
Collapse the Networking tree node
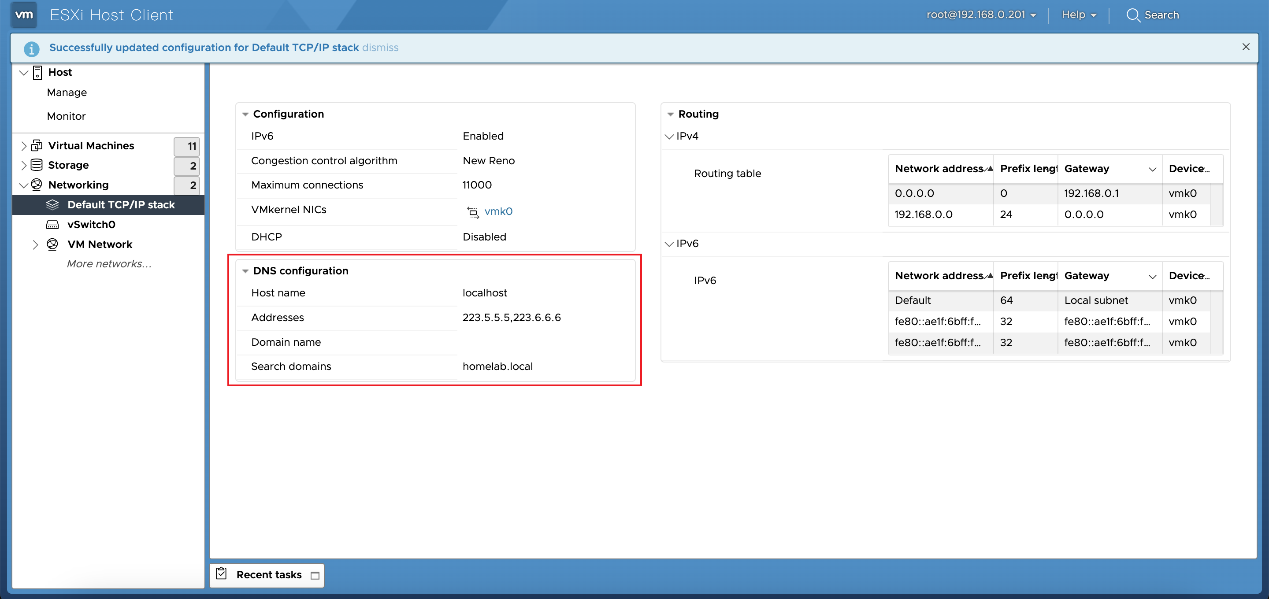[23, 185]
